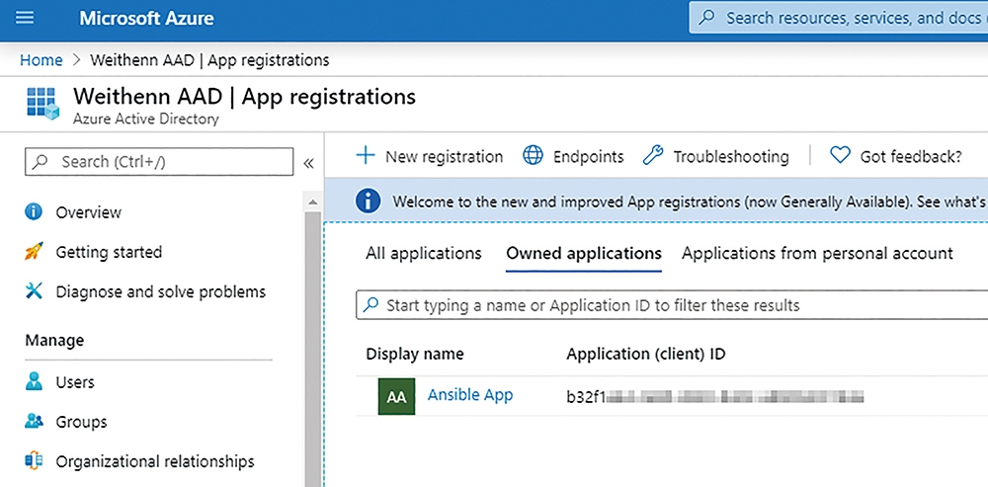
Task: Click the Troubleshooting wrench icon
Action: [x=653, y=155]
